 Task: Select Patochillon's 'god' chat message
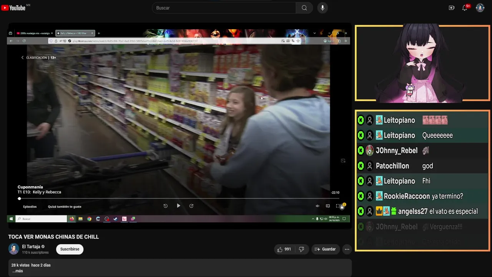coord(427,166)
